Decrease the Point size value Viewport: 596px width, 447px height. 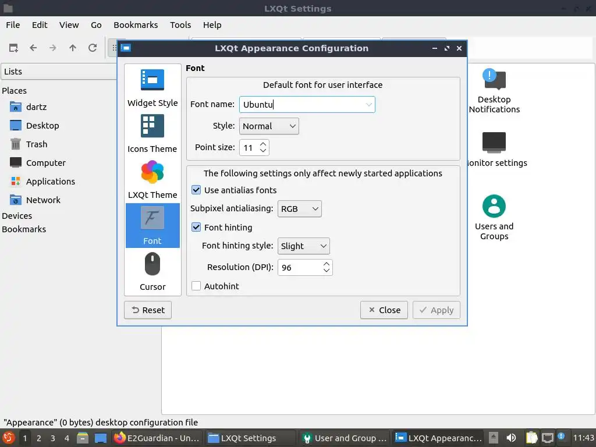click(263, 151)
